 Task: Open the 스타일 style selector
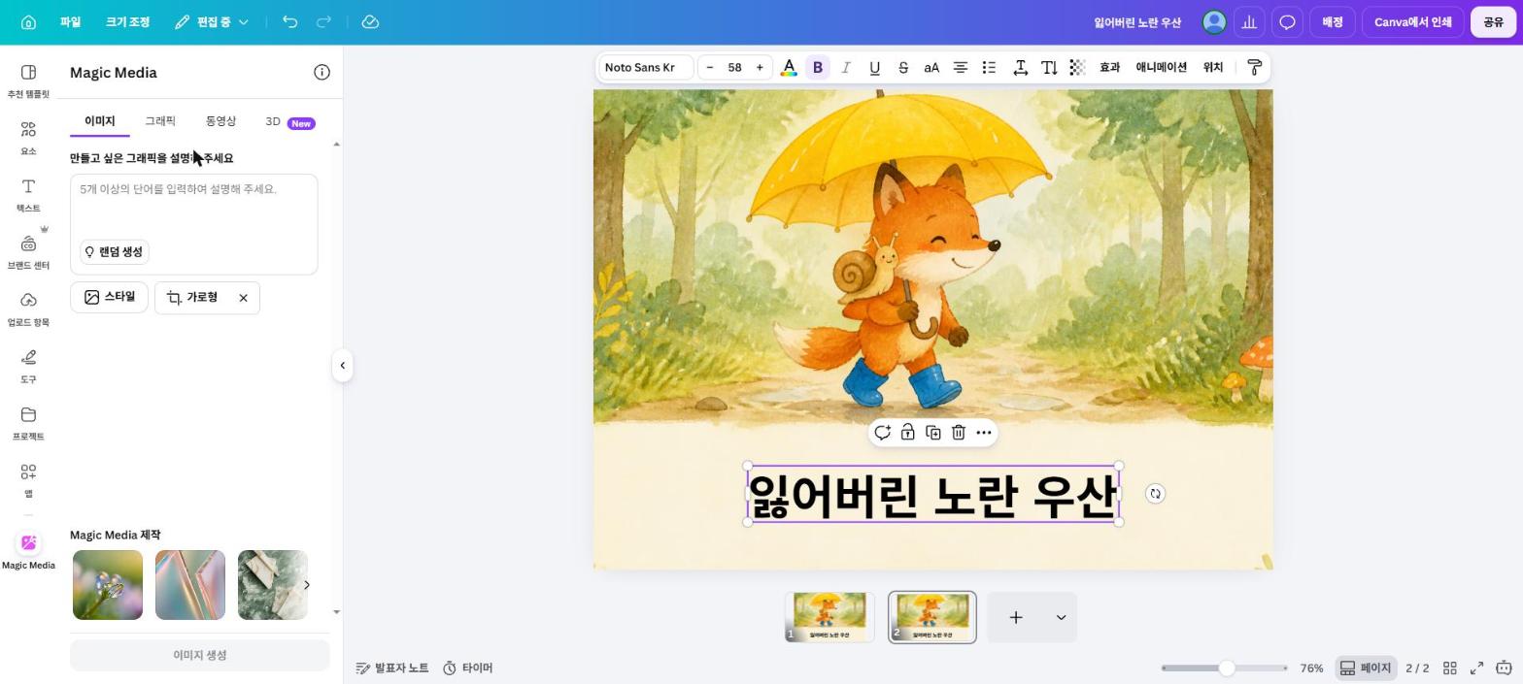tap(109, 297)
